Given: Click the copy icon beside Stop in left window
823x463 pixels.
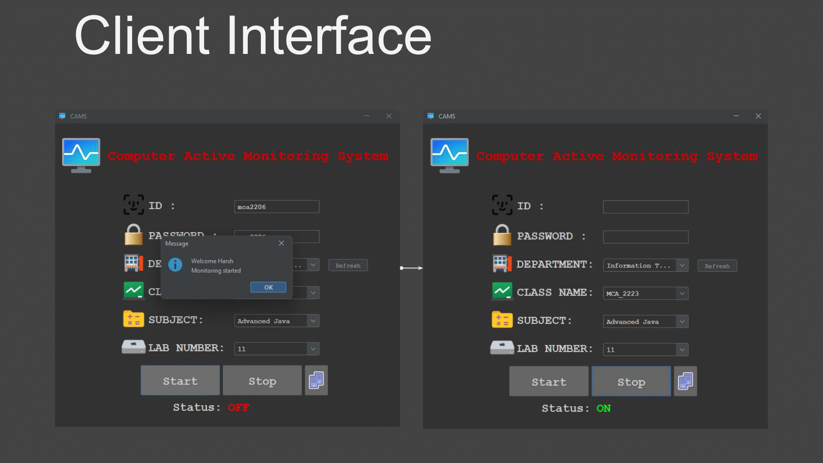Looking at the screenshot, I should (x=316, y=380).
